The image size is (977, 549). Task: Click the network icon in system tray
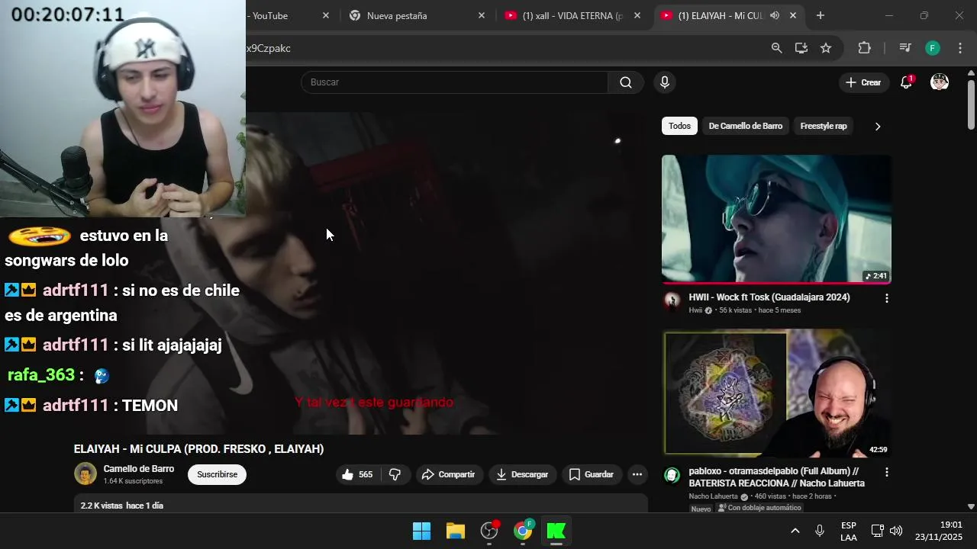pos(877,531)
